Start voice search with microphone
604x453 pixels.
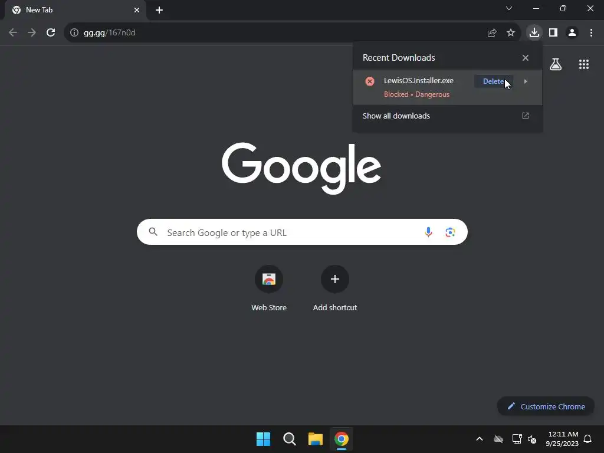(x=428, y=232)
